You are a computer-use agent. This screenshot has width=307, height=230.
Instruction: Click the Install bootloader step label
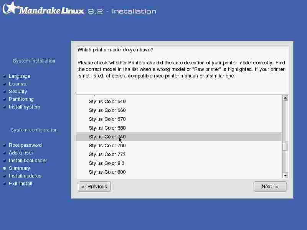(28, 161)
